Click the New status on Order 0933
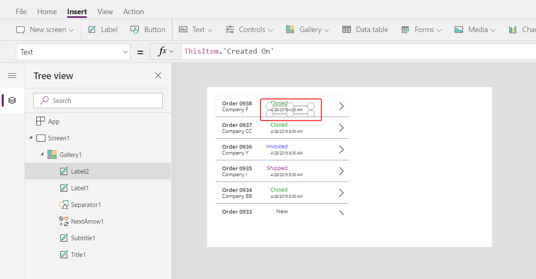This screenshot has height=279, width=536. click(x=282, y=212)
